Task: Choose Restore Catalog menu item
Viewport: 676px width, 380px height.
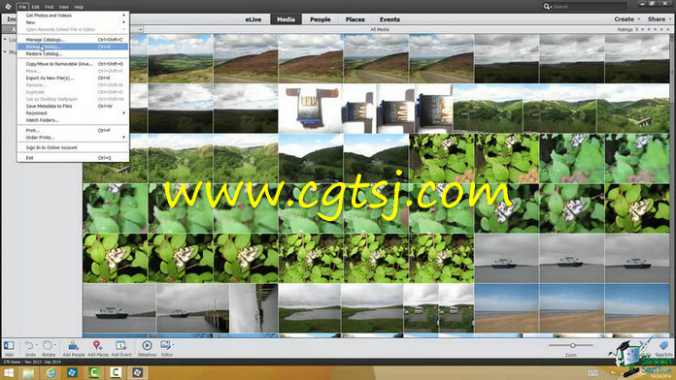Action: 73,53
